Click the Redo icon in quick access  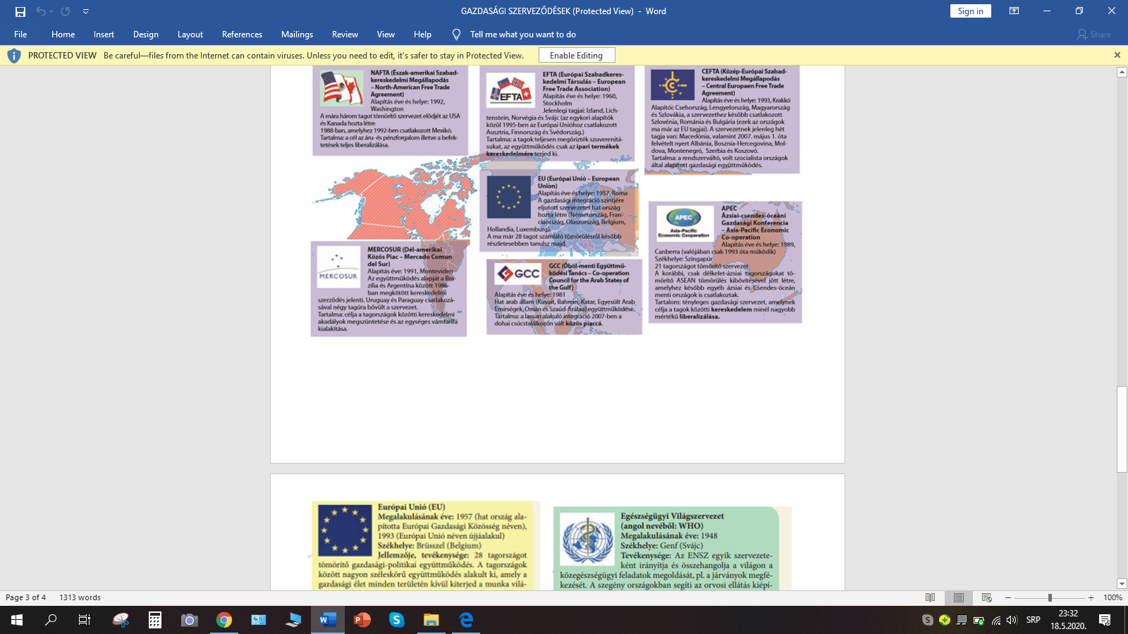click(65, 11)
